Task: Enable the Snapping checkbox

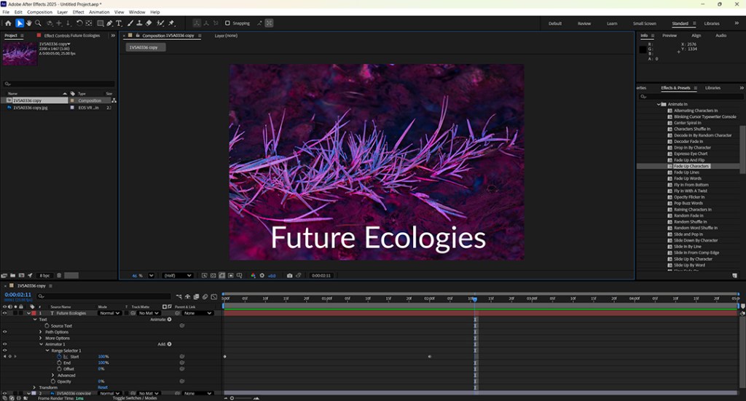Action: point(227,23)
